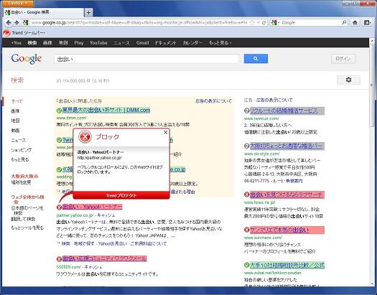
Task: Click the browser Forward arrow button
Action: (17, 22)
